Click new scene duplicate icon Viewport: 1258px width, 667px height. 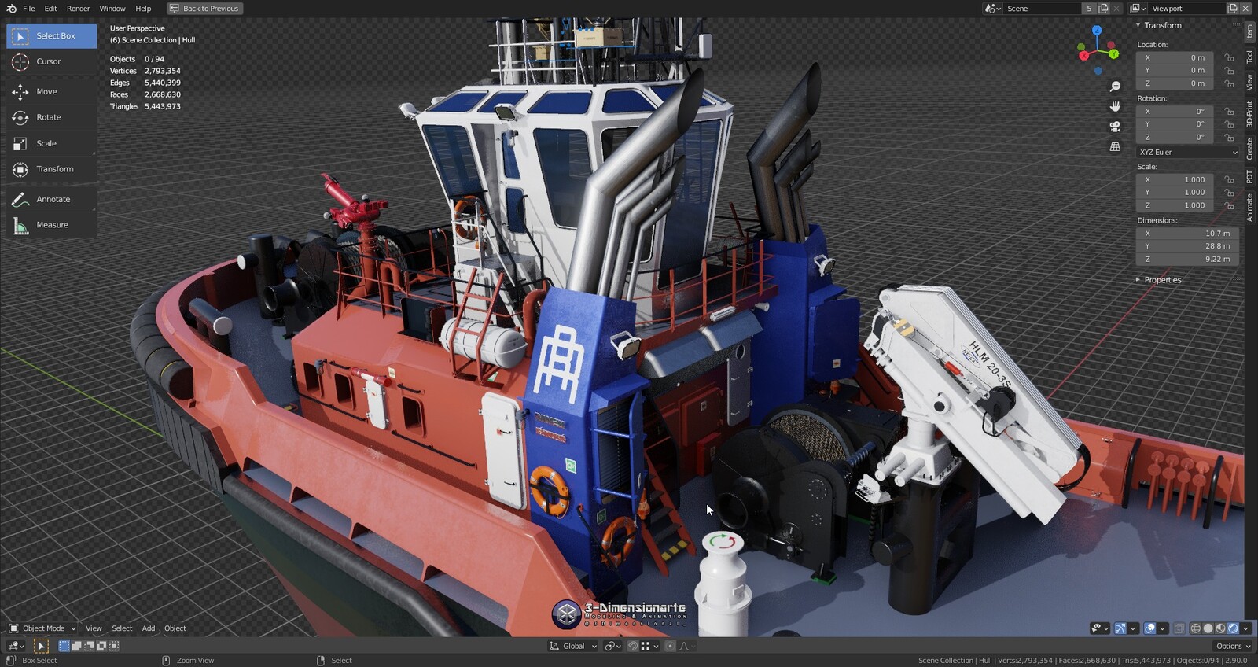tap(1103, 8)
